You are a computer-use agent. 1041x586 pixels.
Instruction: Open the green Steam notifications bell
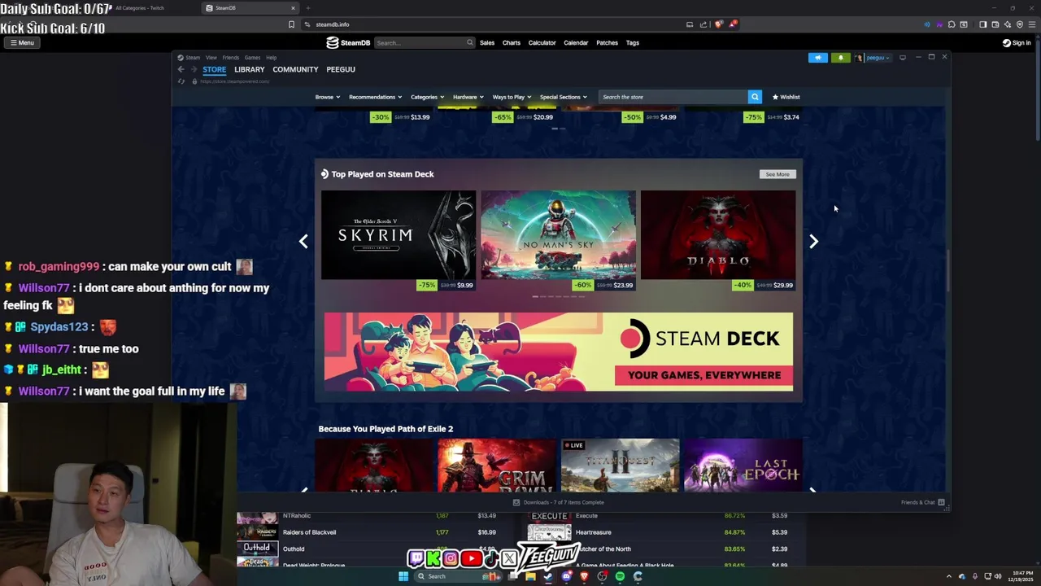tap(840, 58)
